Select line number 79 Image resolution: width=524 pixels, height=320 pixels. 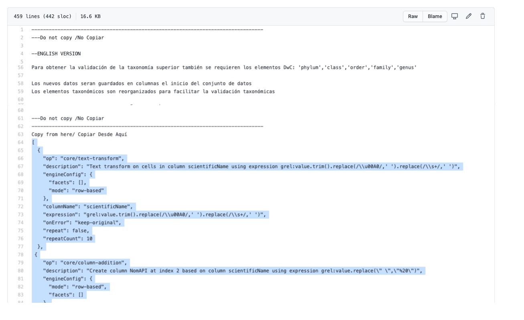21,263
